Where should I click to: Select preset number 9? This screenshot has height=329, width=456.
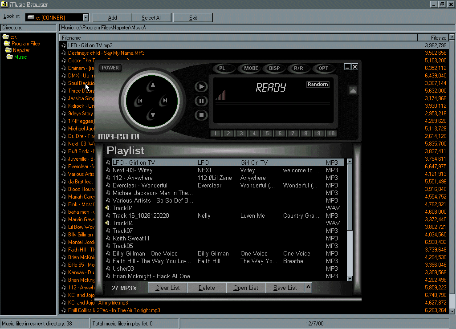[319, 134]
